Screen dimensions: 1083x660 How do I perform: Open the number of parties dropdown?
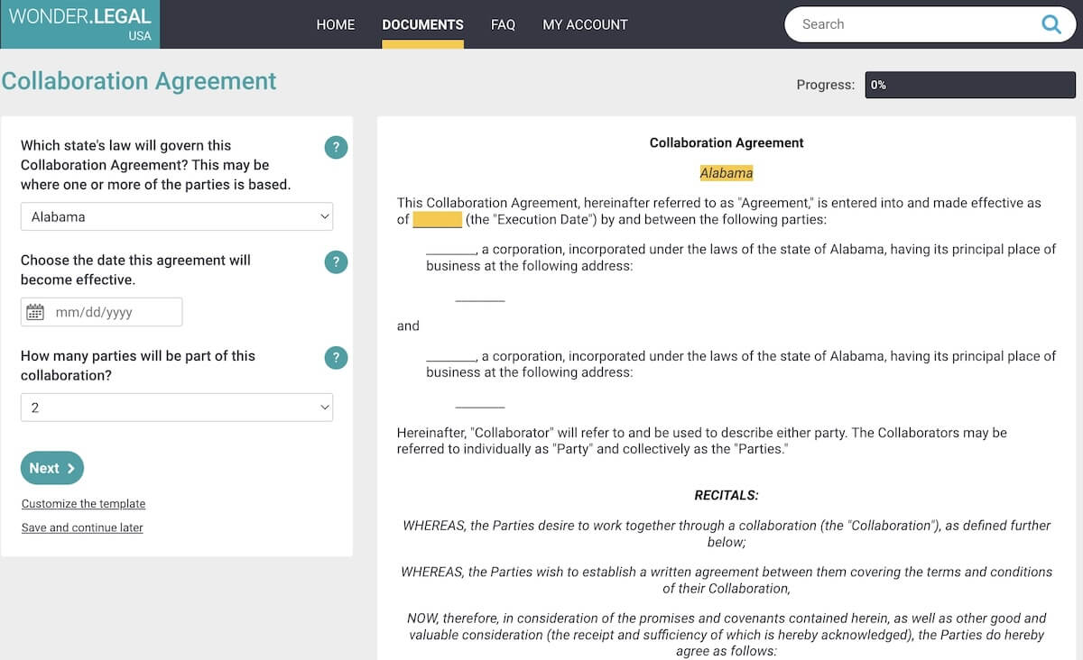[x=177, y=408]
